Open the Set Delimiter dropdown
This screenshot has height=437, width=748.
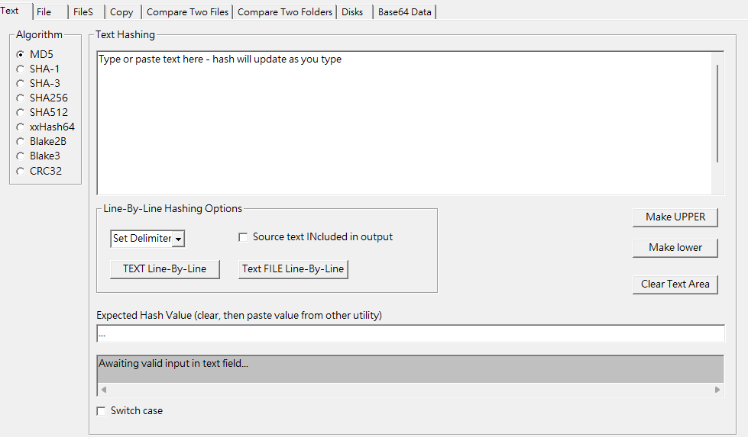[x=148, y=239]
